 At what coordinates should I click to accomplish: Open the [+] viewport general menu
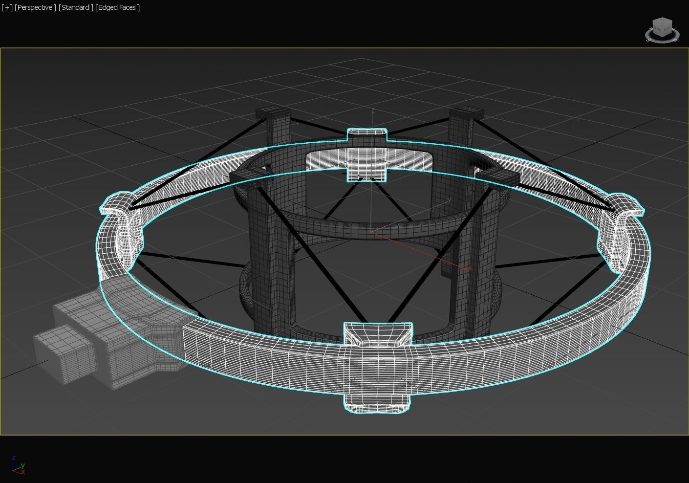click(x=7, y=7)
